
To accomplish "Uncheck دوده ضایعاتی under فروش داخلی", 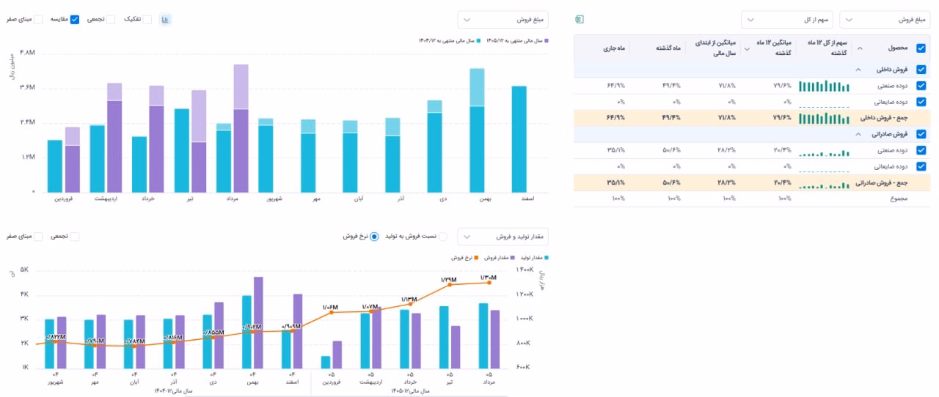I will tap(921, 102).
